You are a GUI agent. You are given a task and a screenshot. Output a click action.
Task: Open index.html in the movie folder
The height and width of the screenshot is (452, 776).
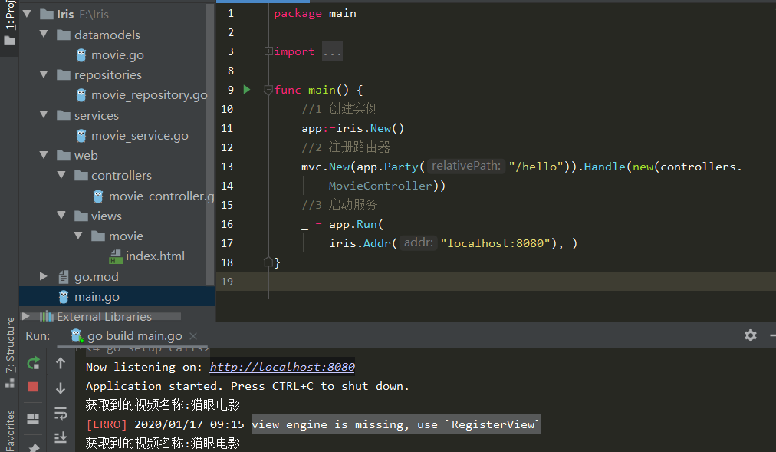(155, 256)
